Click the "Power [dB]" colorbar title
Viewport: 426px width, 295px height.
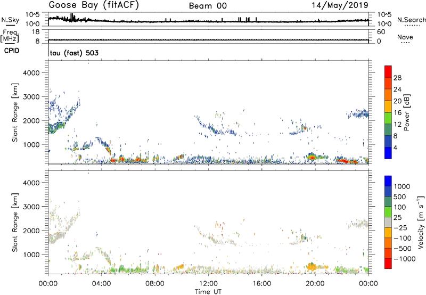click(x=407, y=112)
